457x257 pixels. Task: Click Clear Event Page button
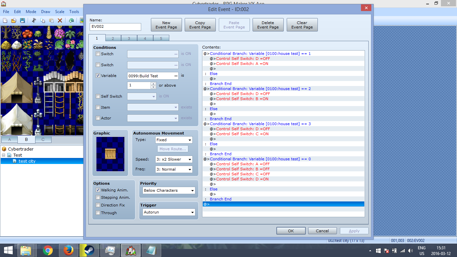[302, 25]
